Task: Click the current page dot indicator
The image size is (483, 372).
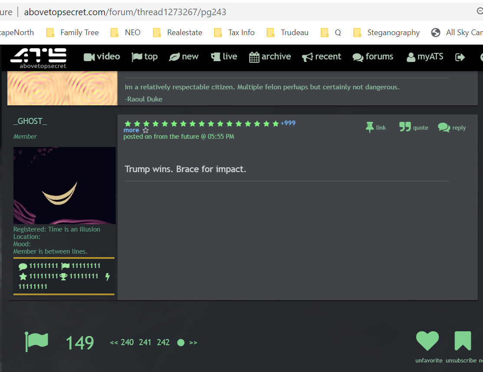Action: click(181, 343)
